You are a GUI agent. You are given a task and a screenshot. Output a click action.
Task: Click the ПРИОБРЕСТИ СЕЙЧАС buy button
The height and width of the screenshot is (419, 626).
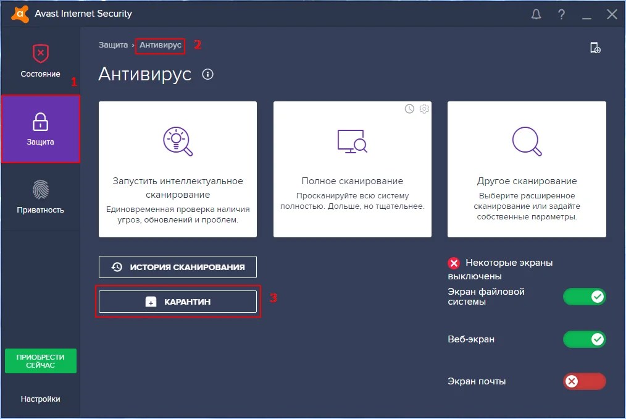point(40,361)
